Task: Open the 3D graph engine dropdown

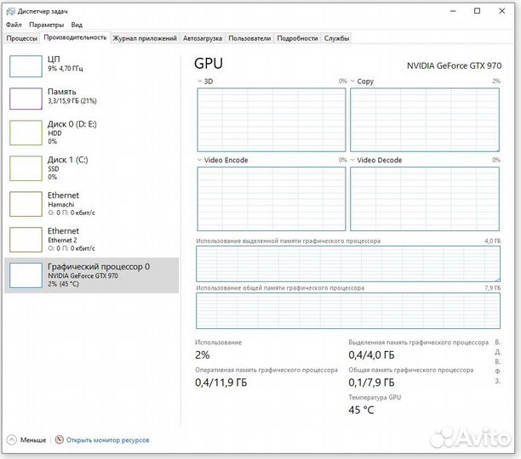Action: point(198,82)
